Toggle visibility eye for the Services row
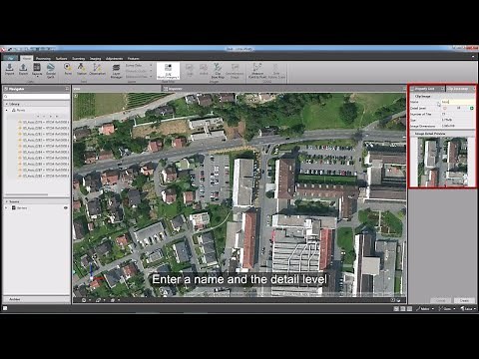 tap(66, 207)
